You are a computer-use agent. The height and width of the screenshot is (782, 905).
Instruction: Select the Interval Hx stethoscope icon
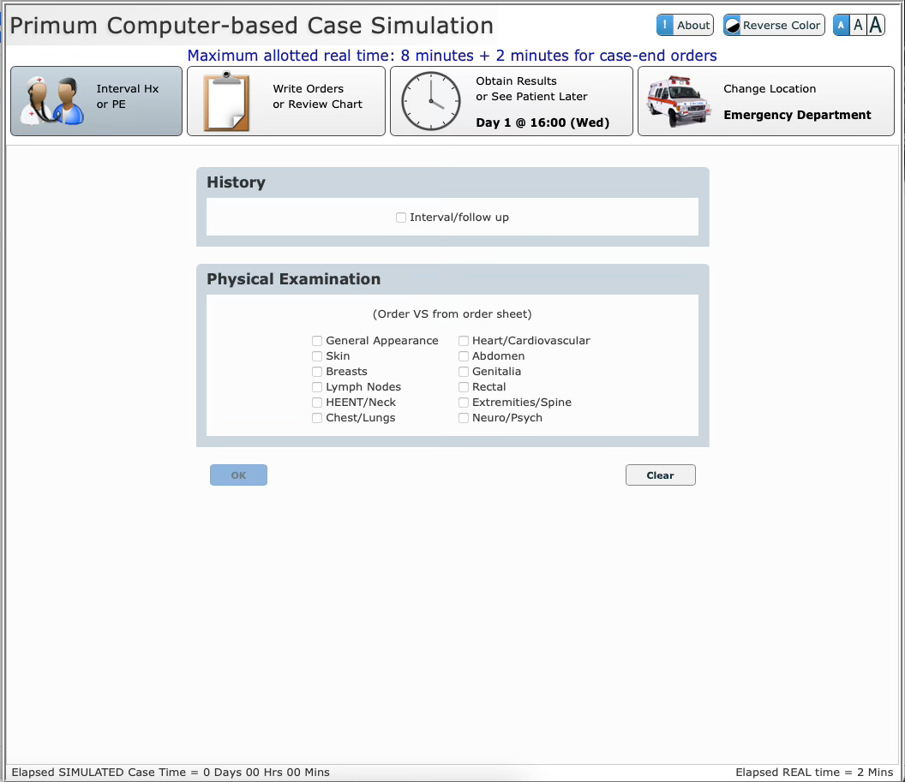pyautogui.click(x=50, y=100)
